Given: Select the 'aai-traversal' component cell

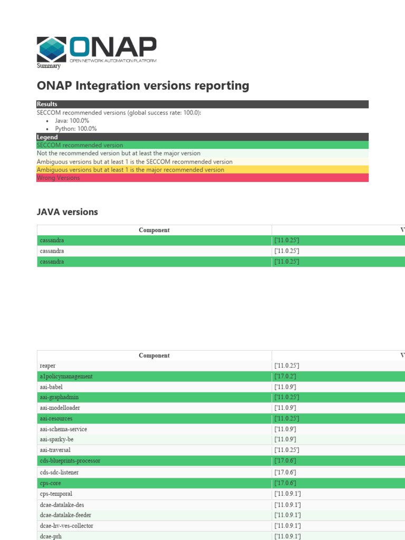Looking at the screenshot, I should [x=155, y=450].
